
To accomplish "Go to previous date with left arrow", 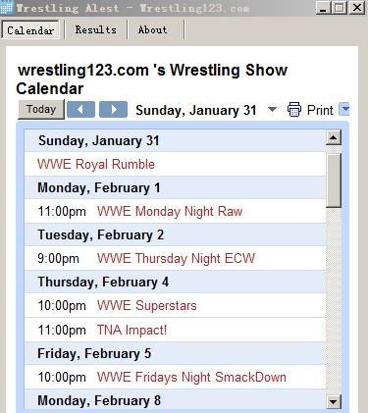I will pos(80,110).
